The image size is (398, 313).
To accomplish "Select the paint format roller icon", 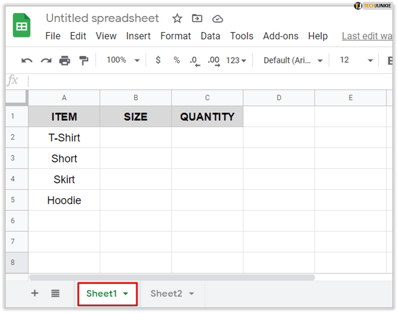I will (x=84, y=60).
